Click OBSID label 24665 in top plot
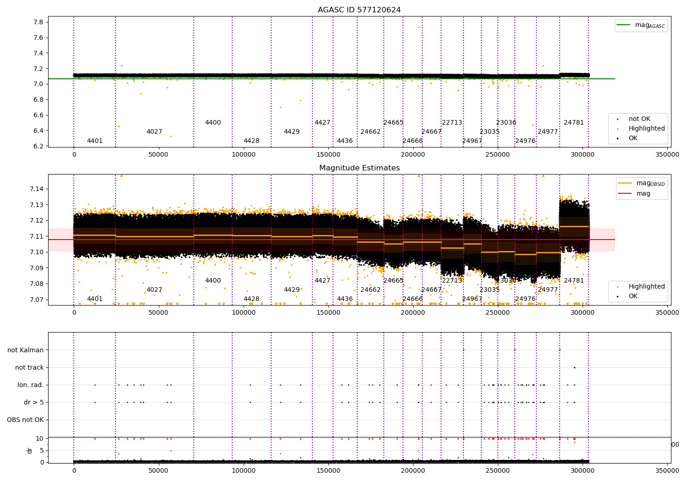This screenshot has width=687, height=481. tap(393, 123)
